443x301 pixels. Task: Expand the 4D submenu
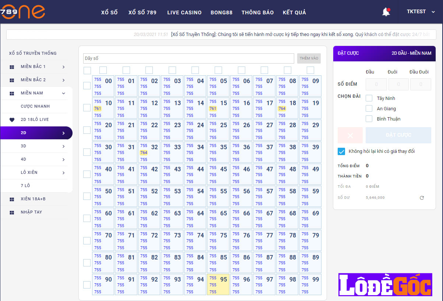click(x=63, y=160)
